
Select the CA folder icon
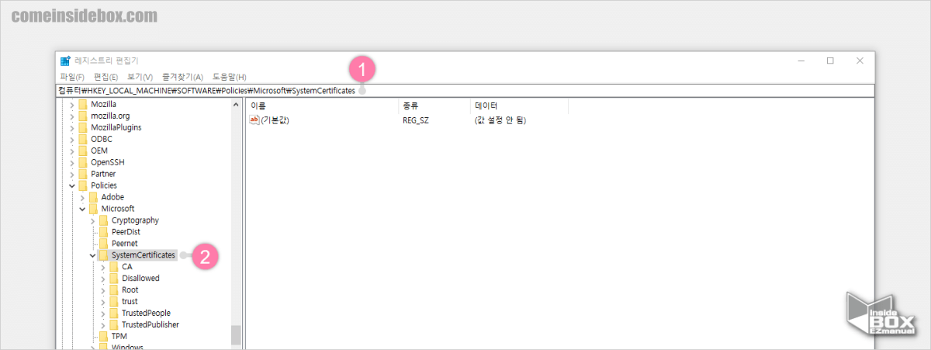pos(113,267)
